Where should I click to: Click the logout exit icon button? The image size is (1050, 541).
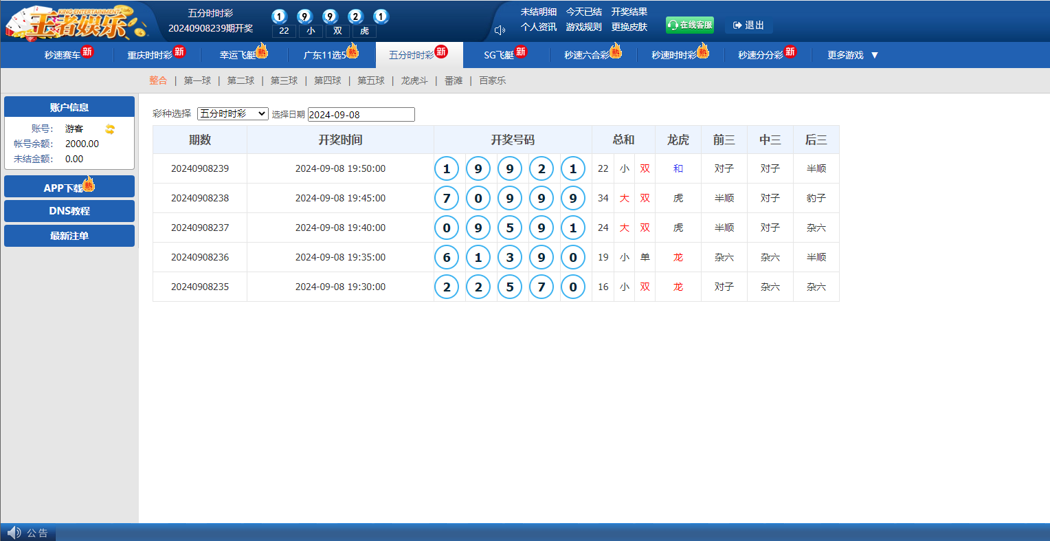point(748,25)
